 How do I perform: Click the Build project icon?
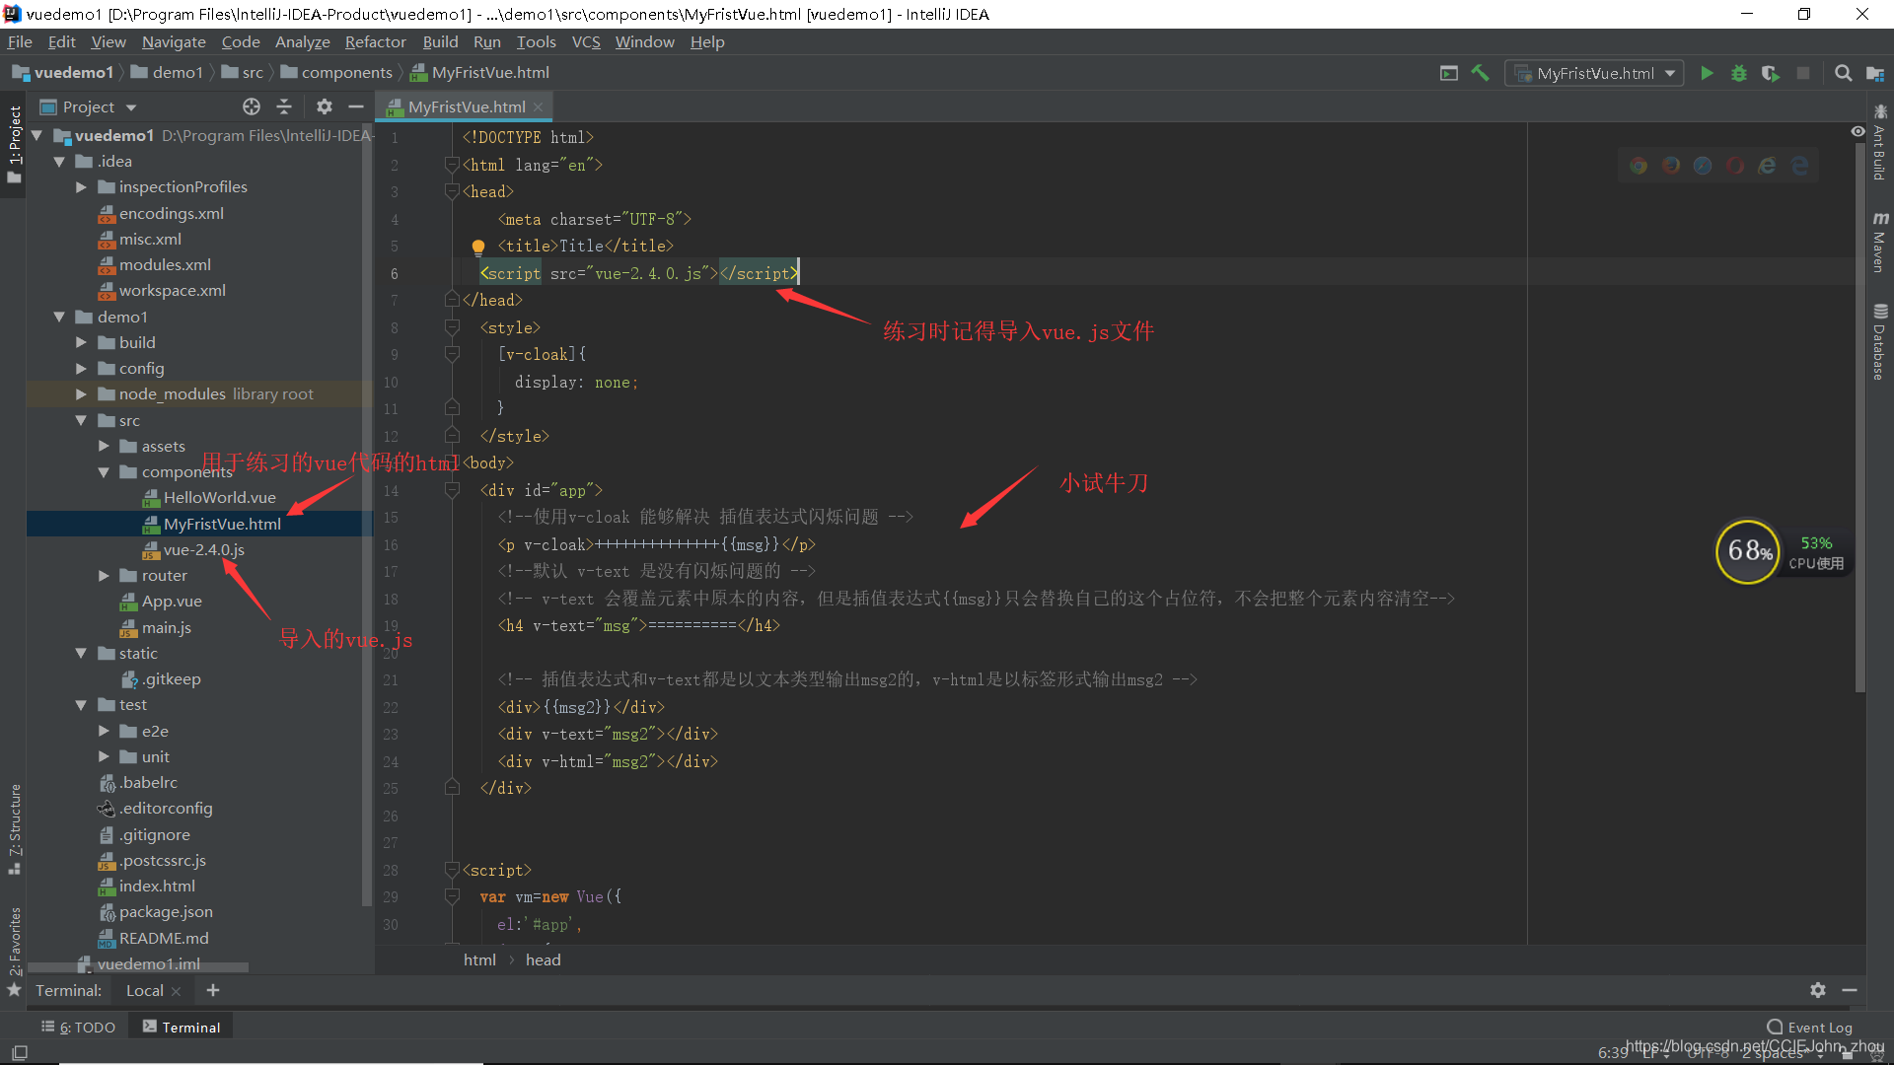tap(1482, 73)
